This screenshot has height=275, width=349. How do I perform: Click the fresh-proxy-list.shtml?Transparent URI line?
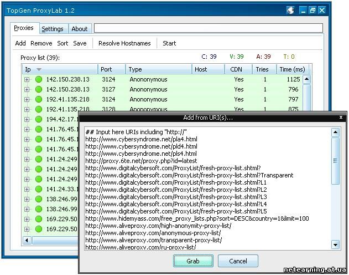tap(189, 175)
